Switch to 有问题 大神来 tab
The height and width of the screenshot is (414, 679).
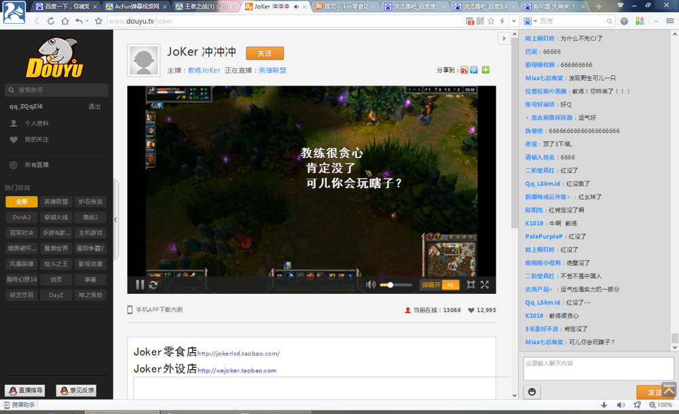(x=555, y=7)
